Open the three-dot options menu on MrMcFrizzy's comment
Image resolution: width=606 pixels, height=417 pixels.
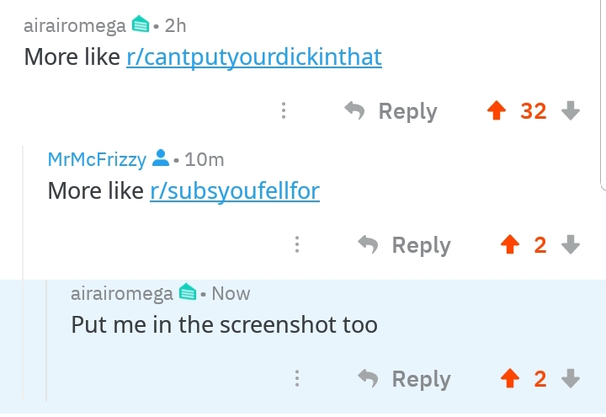297,244
